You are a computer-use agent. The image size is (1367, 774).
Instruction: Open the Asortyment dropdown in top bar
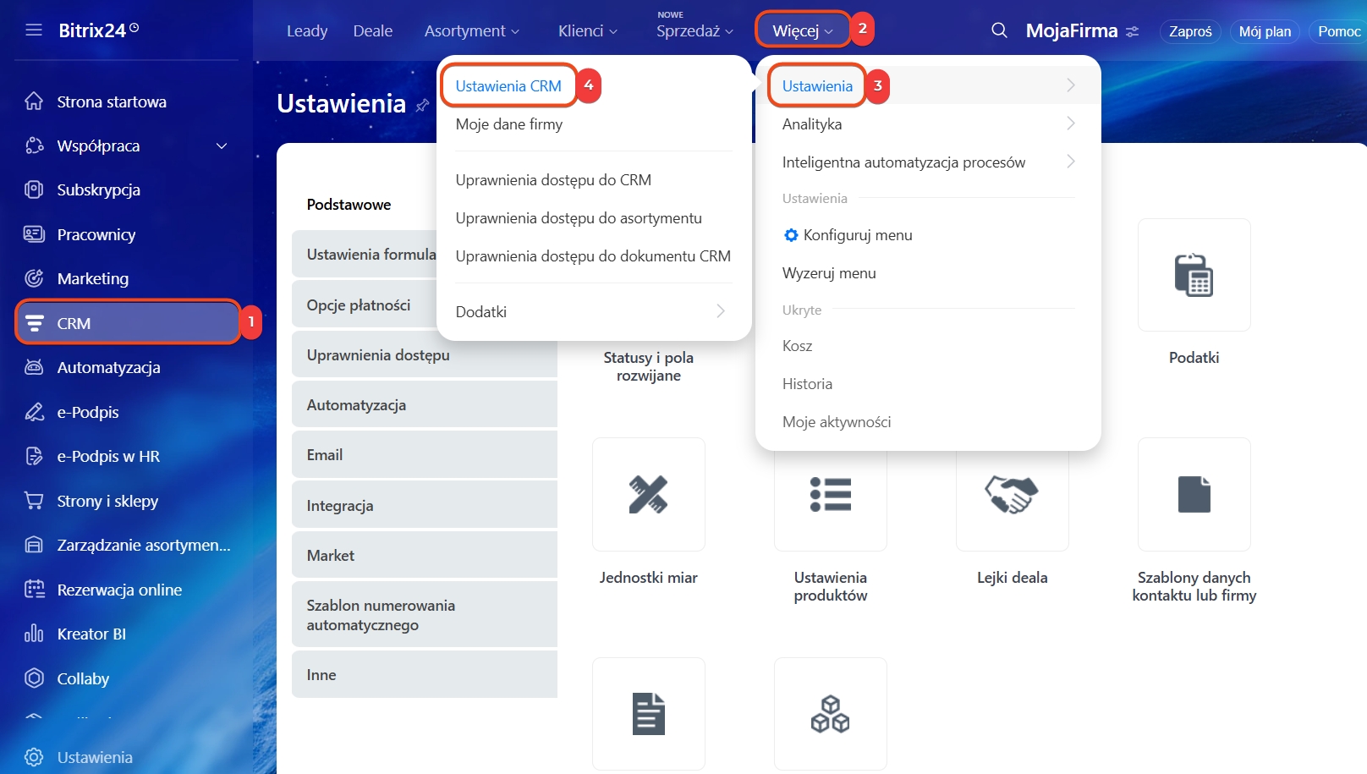point(471,31)
